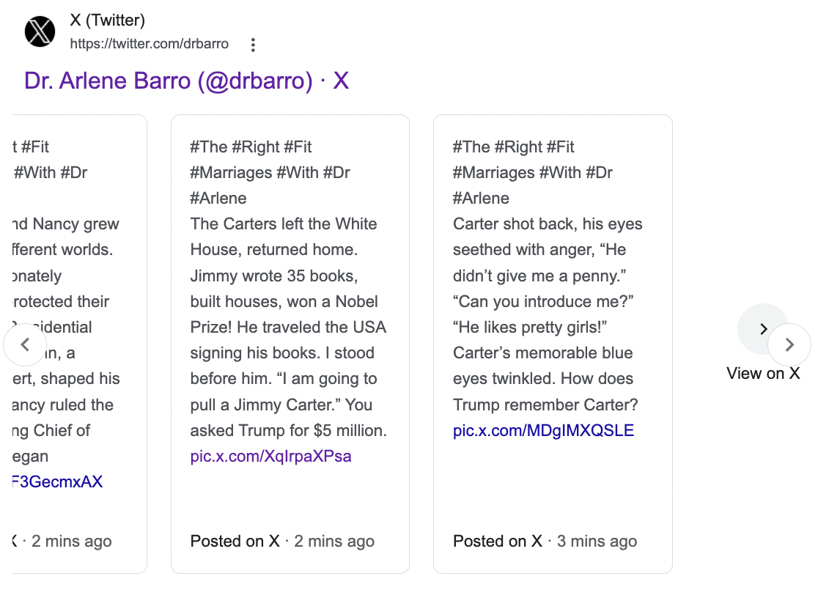Select the partially hidden Nancy tweet card
818x598 pixels.
pos(80,344)
